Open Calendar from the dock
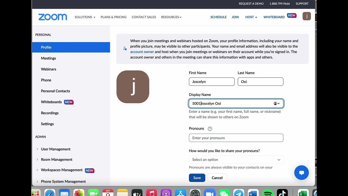Viewport: 348px width, 196px height. click(x=108, y=193)
